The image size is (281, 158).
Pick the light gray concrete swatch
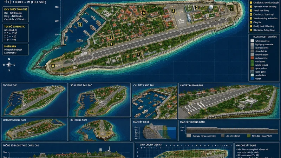[x=252, y=45]
